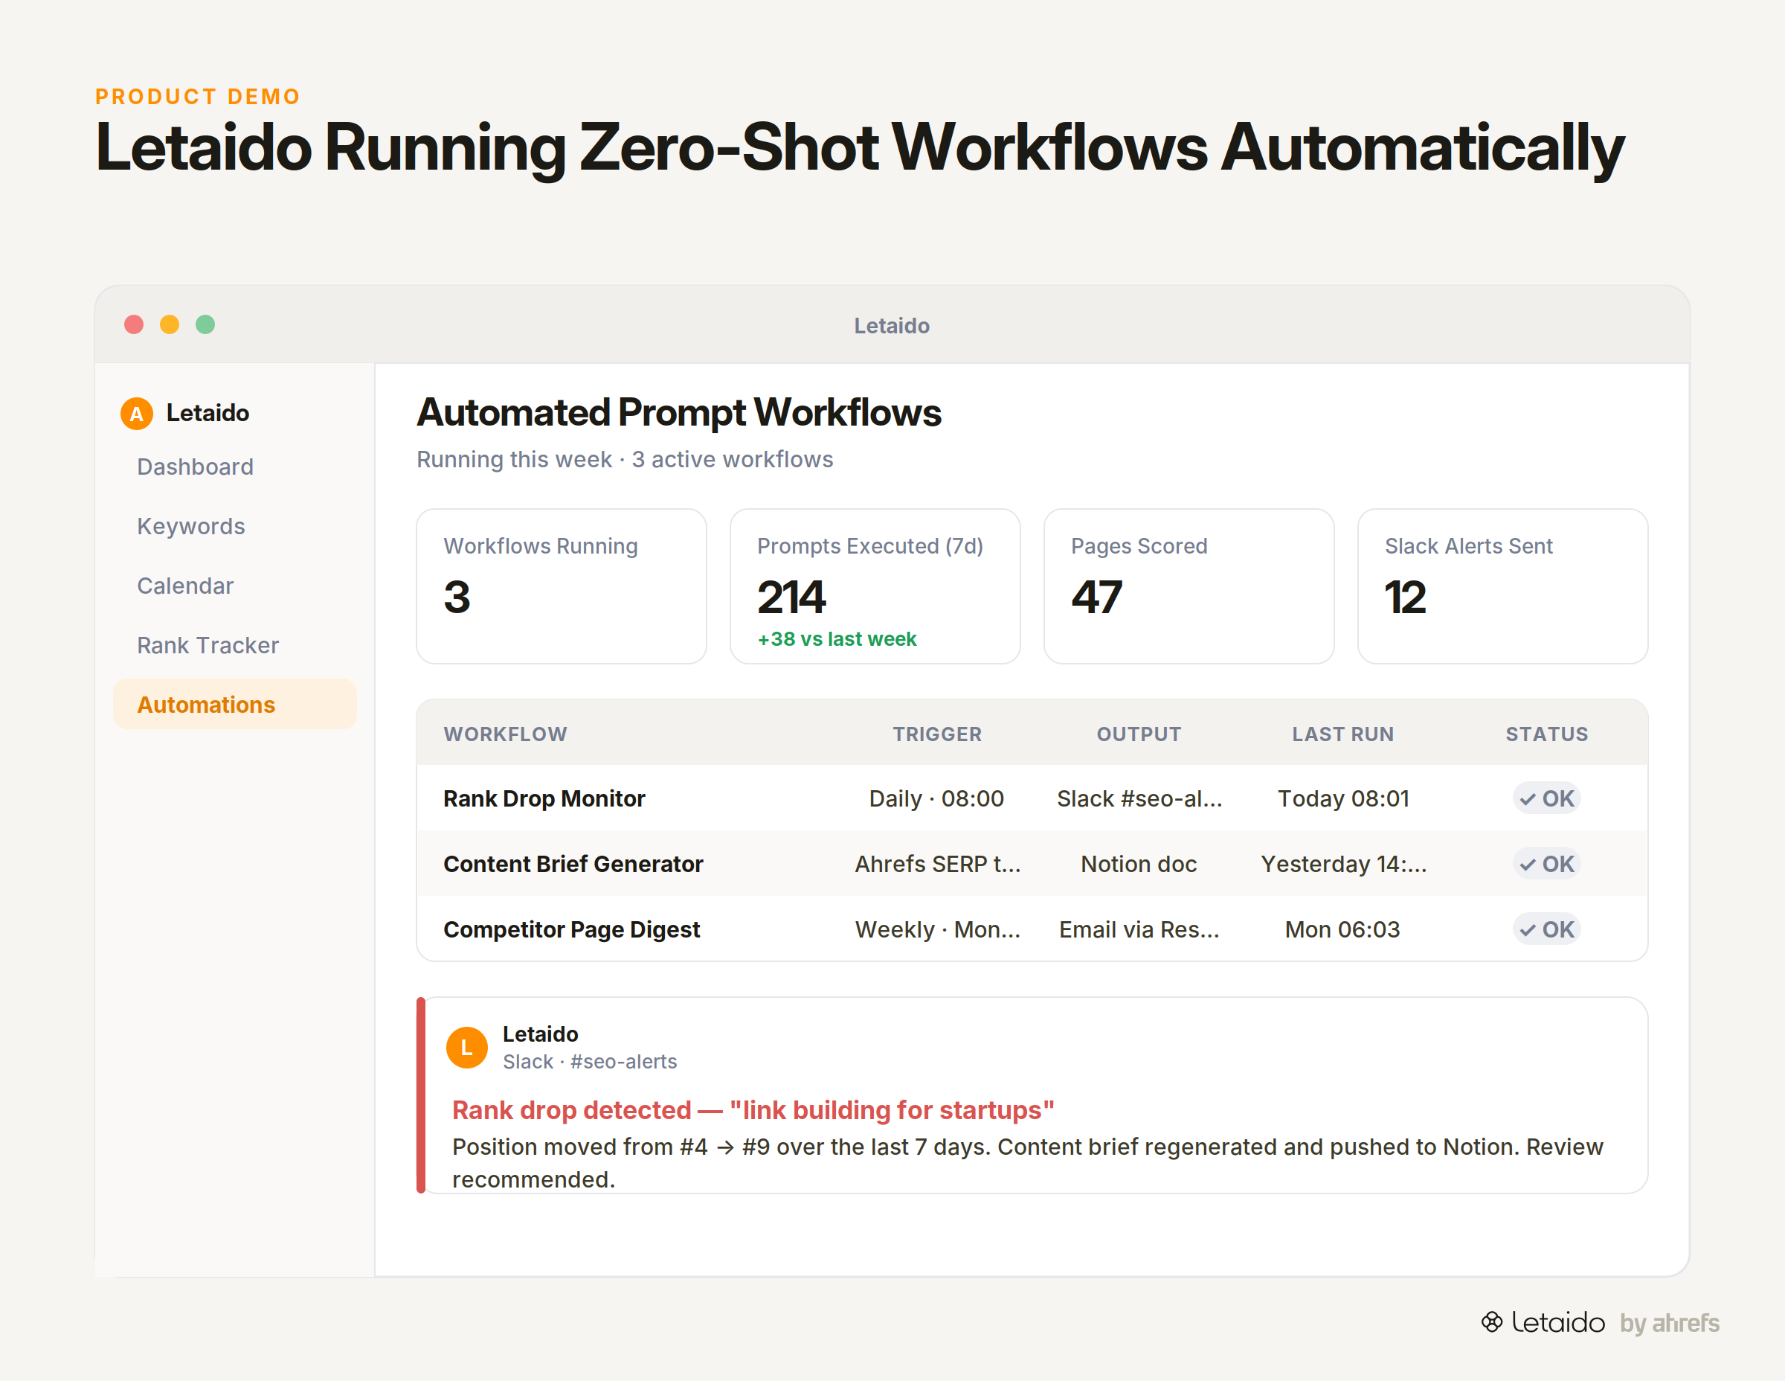Viewport: 1785px width, 1381px height.
Task: Click the "47" pages scored value
Action: coord(1097,597)
